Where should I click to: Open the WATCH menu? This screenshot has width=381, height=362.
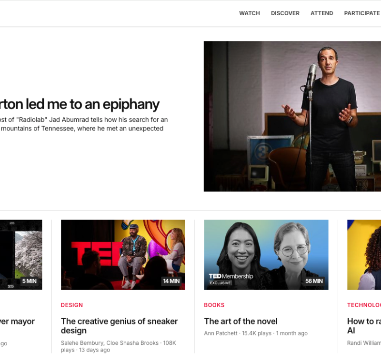coord(249,13)
